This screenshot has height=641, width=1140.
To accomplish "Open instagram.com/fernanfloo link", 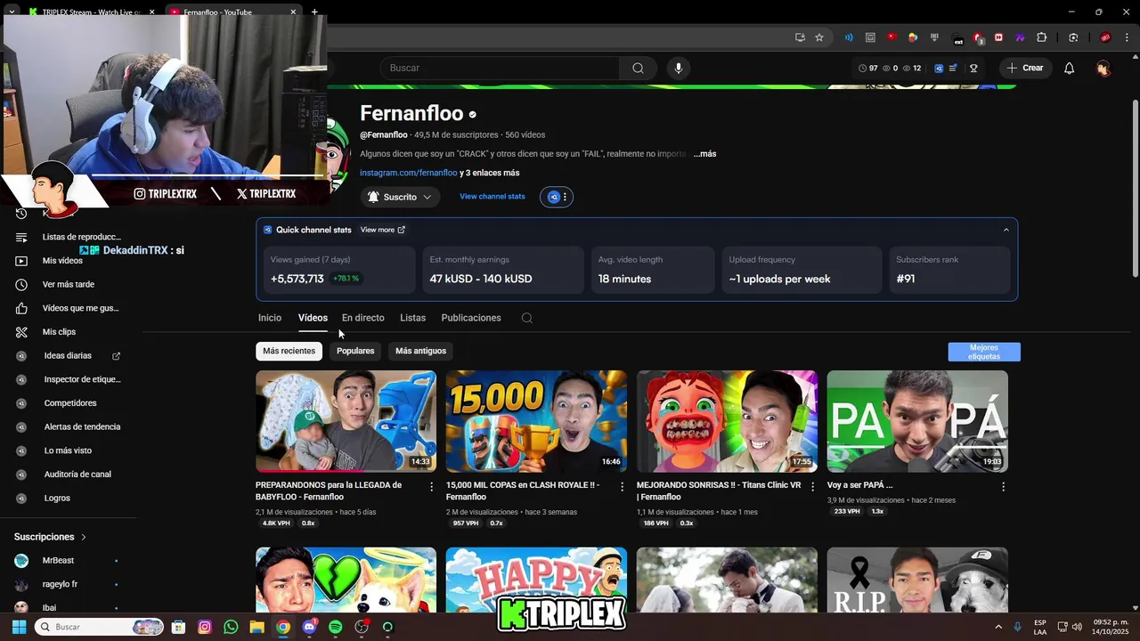I will pyautogui.click(x=408, y=173).
